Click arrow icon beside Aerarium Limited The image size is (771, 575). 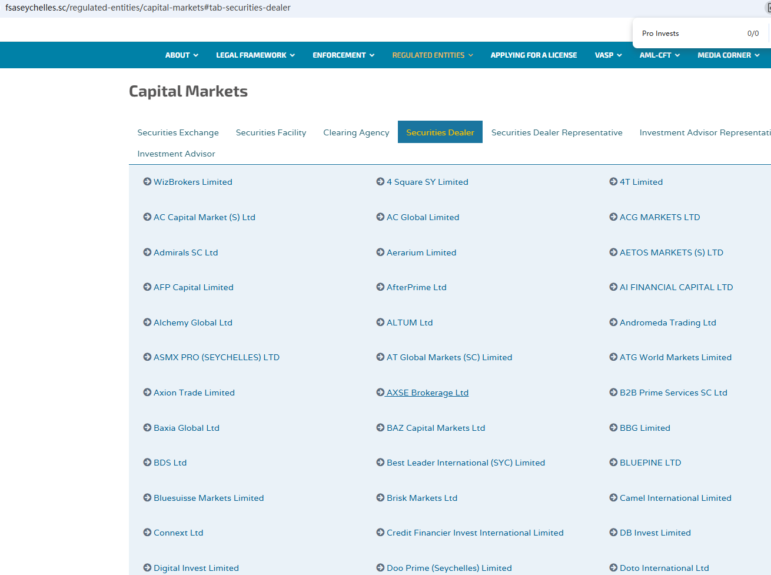[x=380, y=252]
